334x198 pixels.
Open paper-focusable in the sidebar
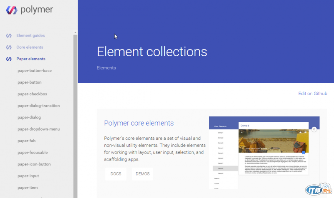click(33, 152)
